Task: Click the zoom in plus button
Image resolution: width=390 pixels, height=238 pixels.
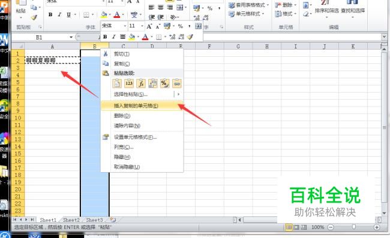Action: [x=377, y=227]
